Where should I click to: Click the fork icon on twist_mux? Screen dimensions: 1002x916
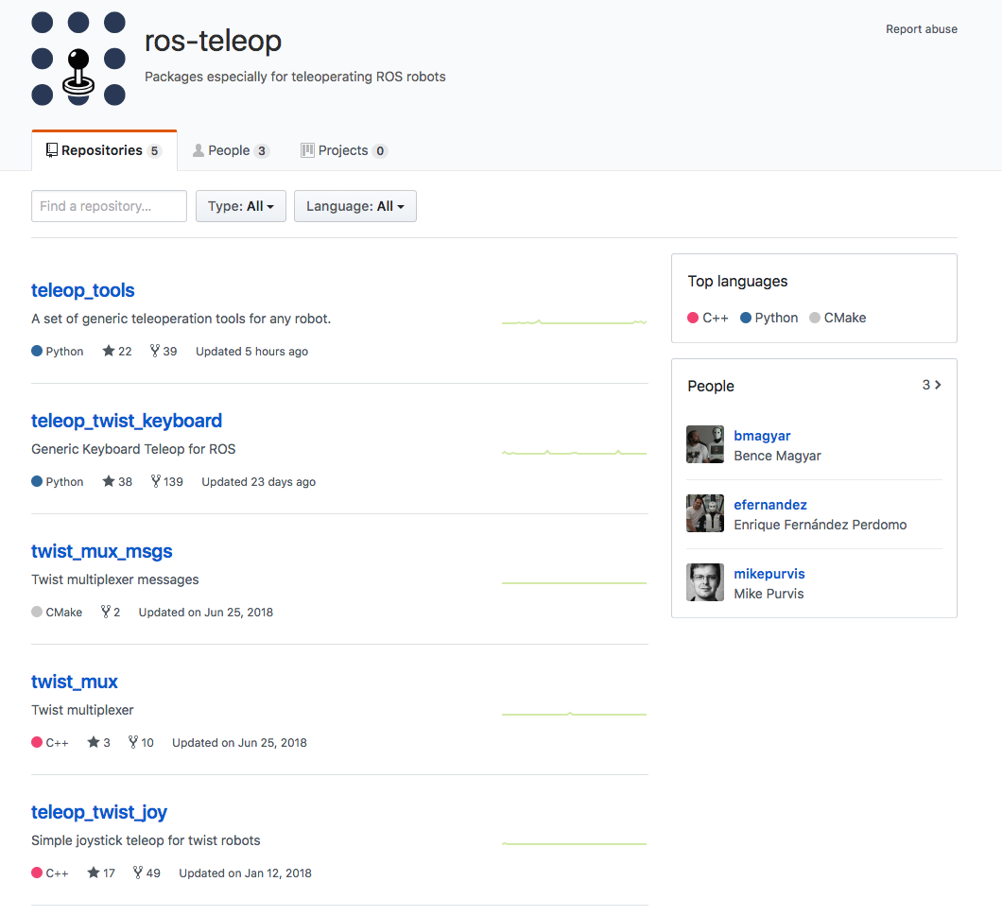point(133,742)
